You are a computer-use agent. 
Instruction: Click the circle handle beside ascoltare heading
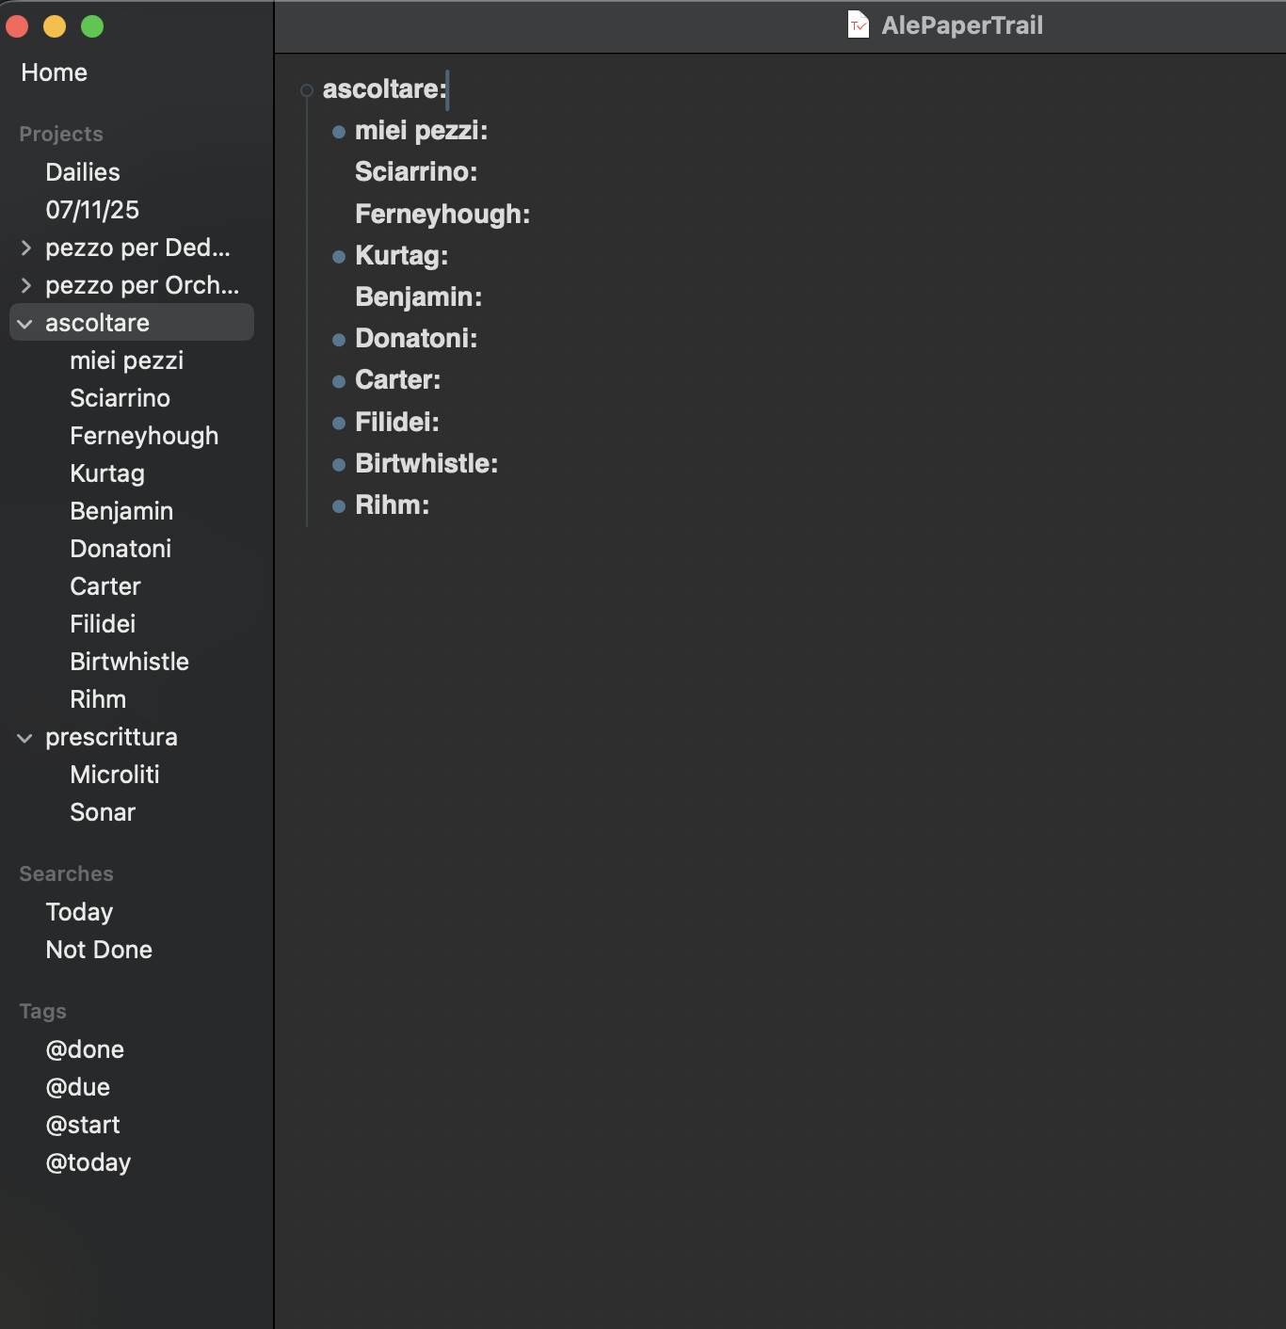point(306,90)
